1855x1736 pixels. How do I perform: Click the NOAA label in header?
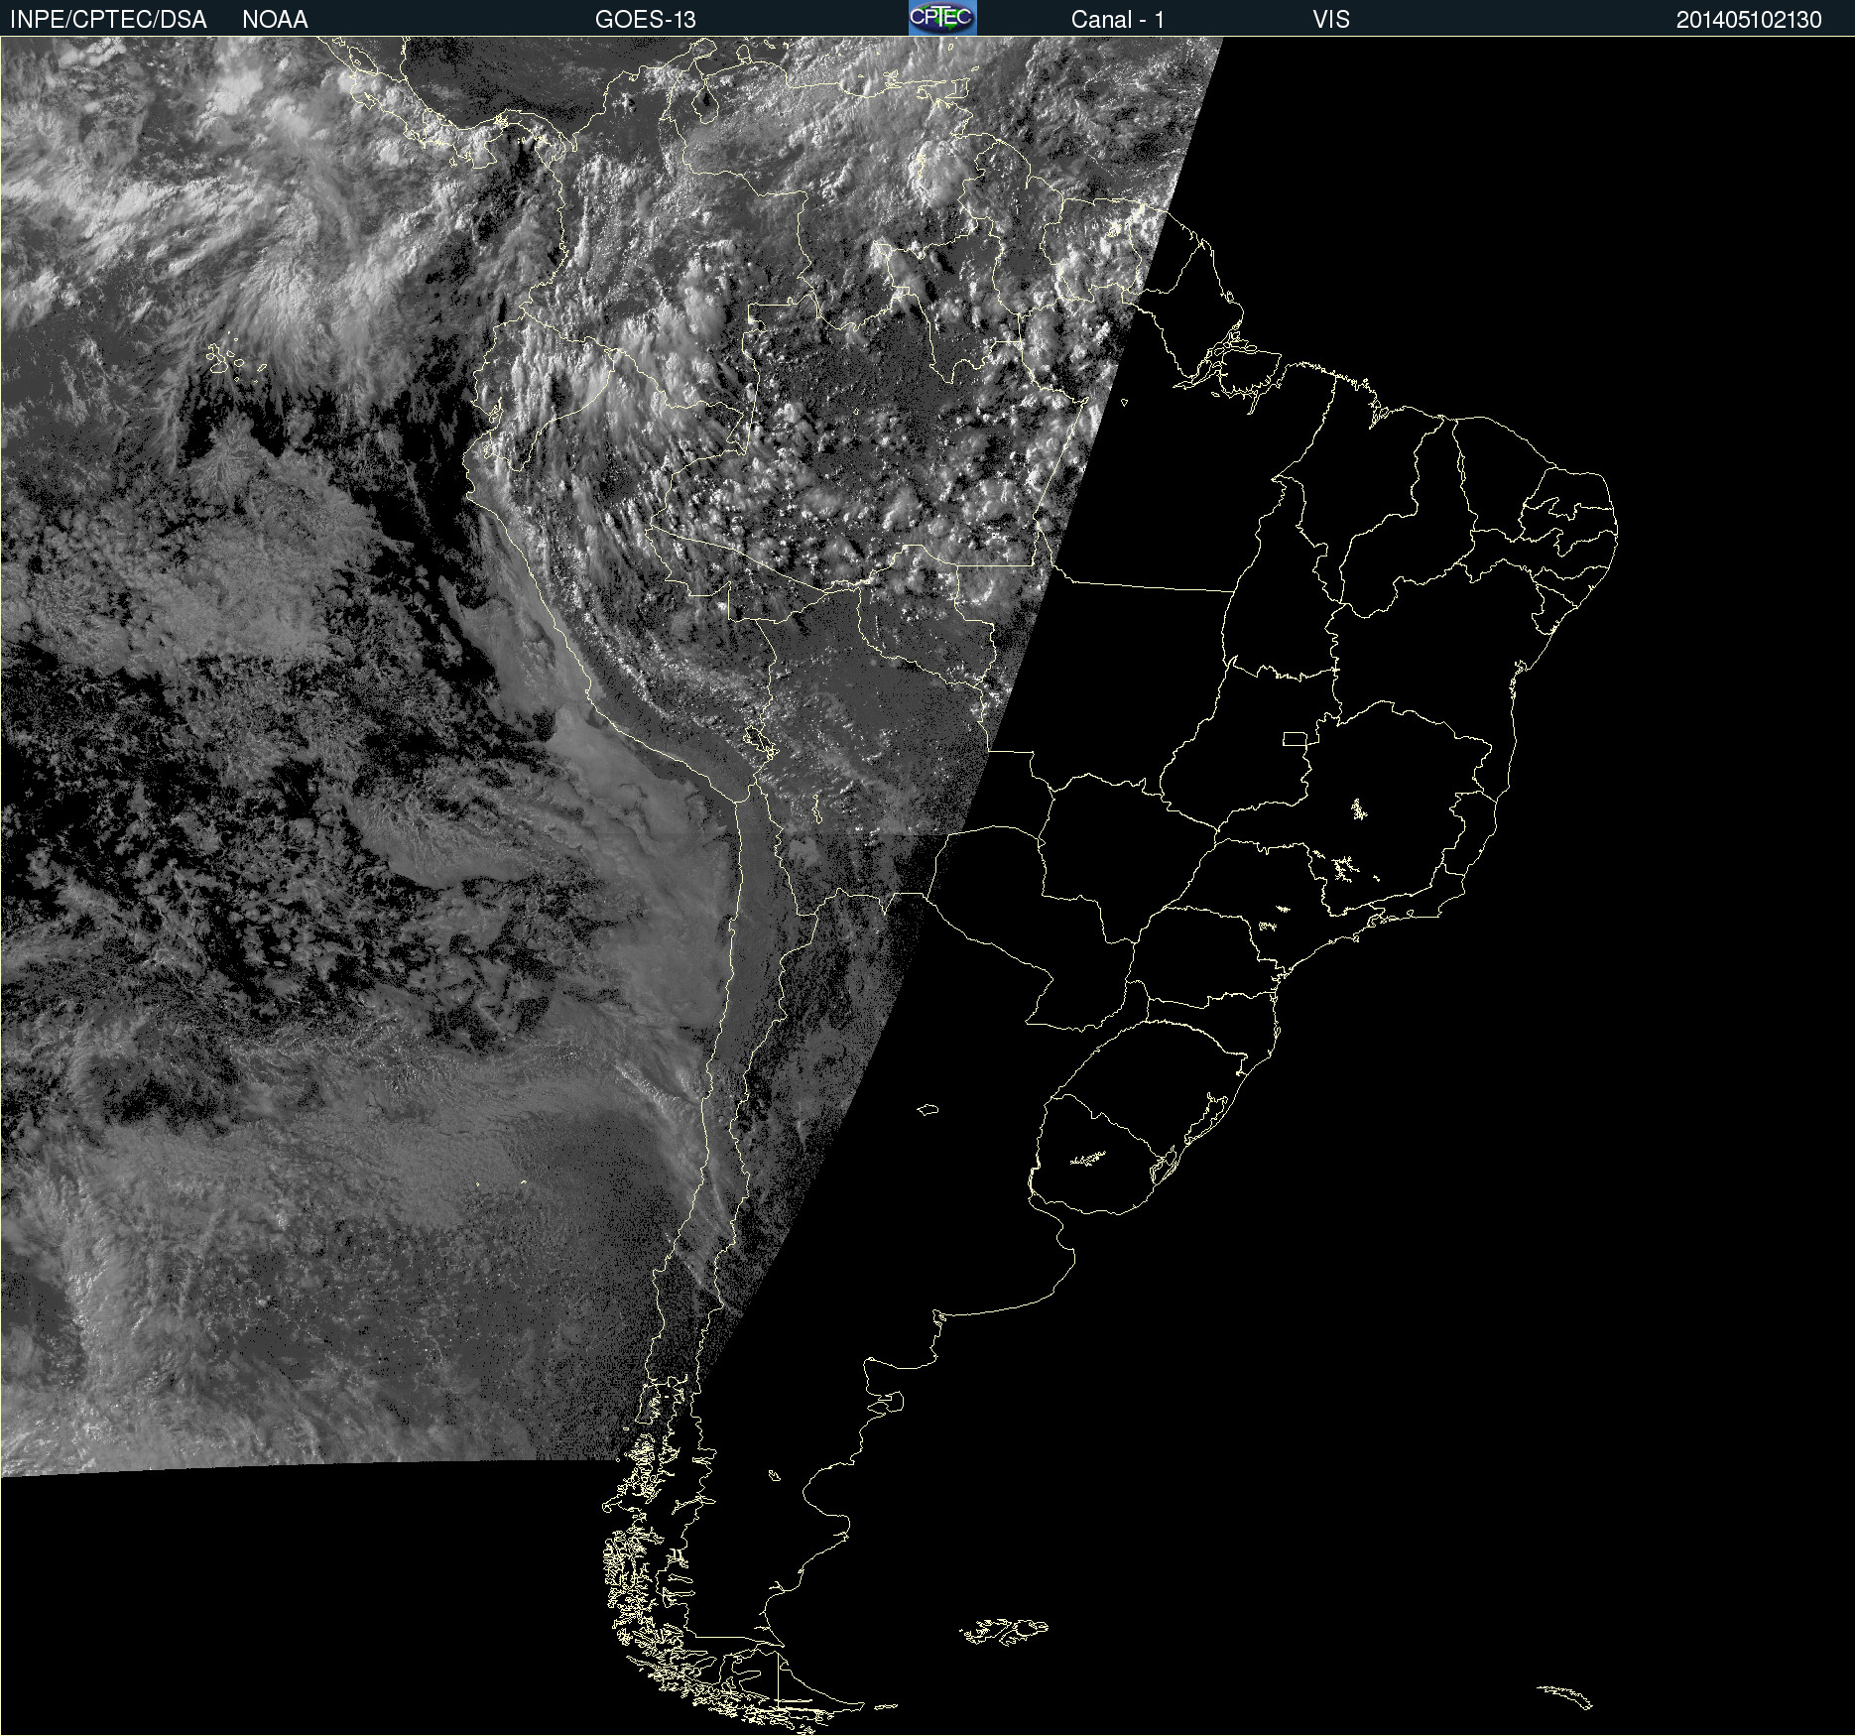[275, 20]
